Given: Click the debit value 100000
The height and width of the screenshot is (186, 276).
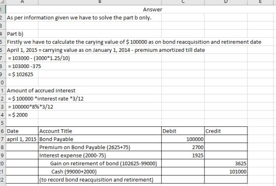Looking at the screenshot, I should [x=183, y=139].
